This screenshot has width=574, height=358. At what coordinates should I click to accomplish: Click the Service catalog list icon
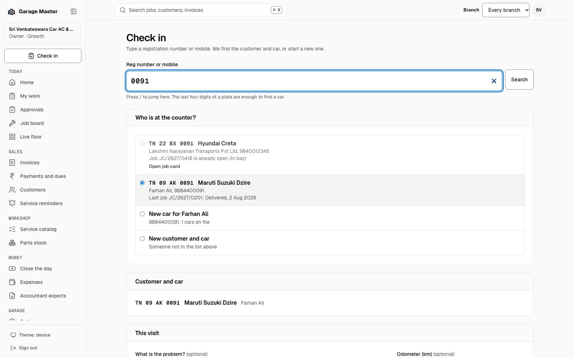pos(12,229)
